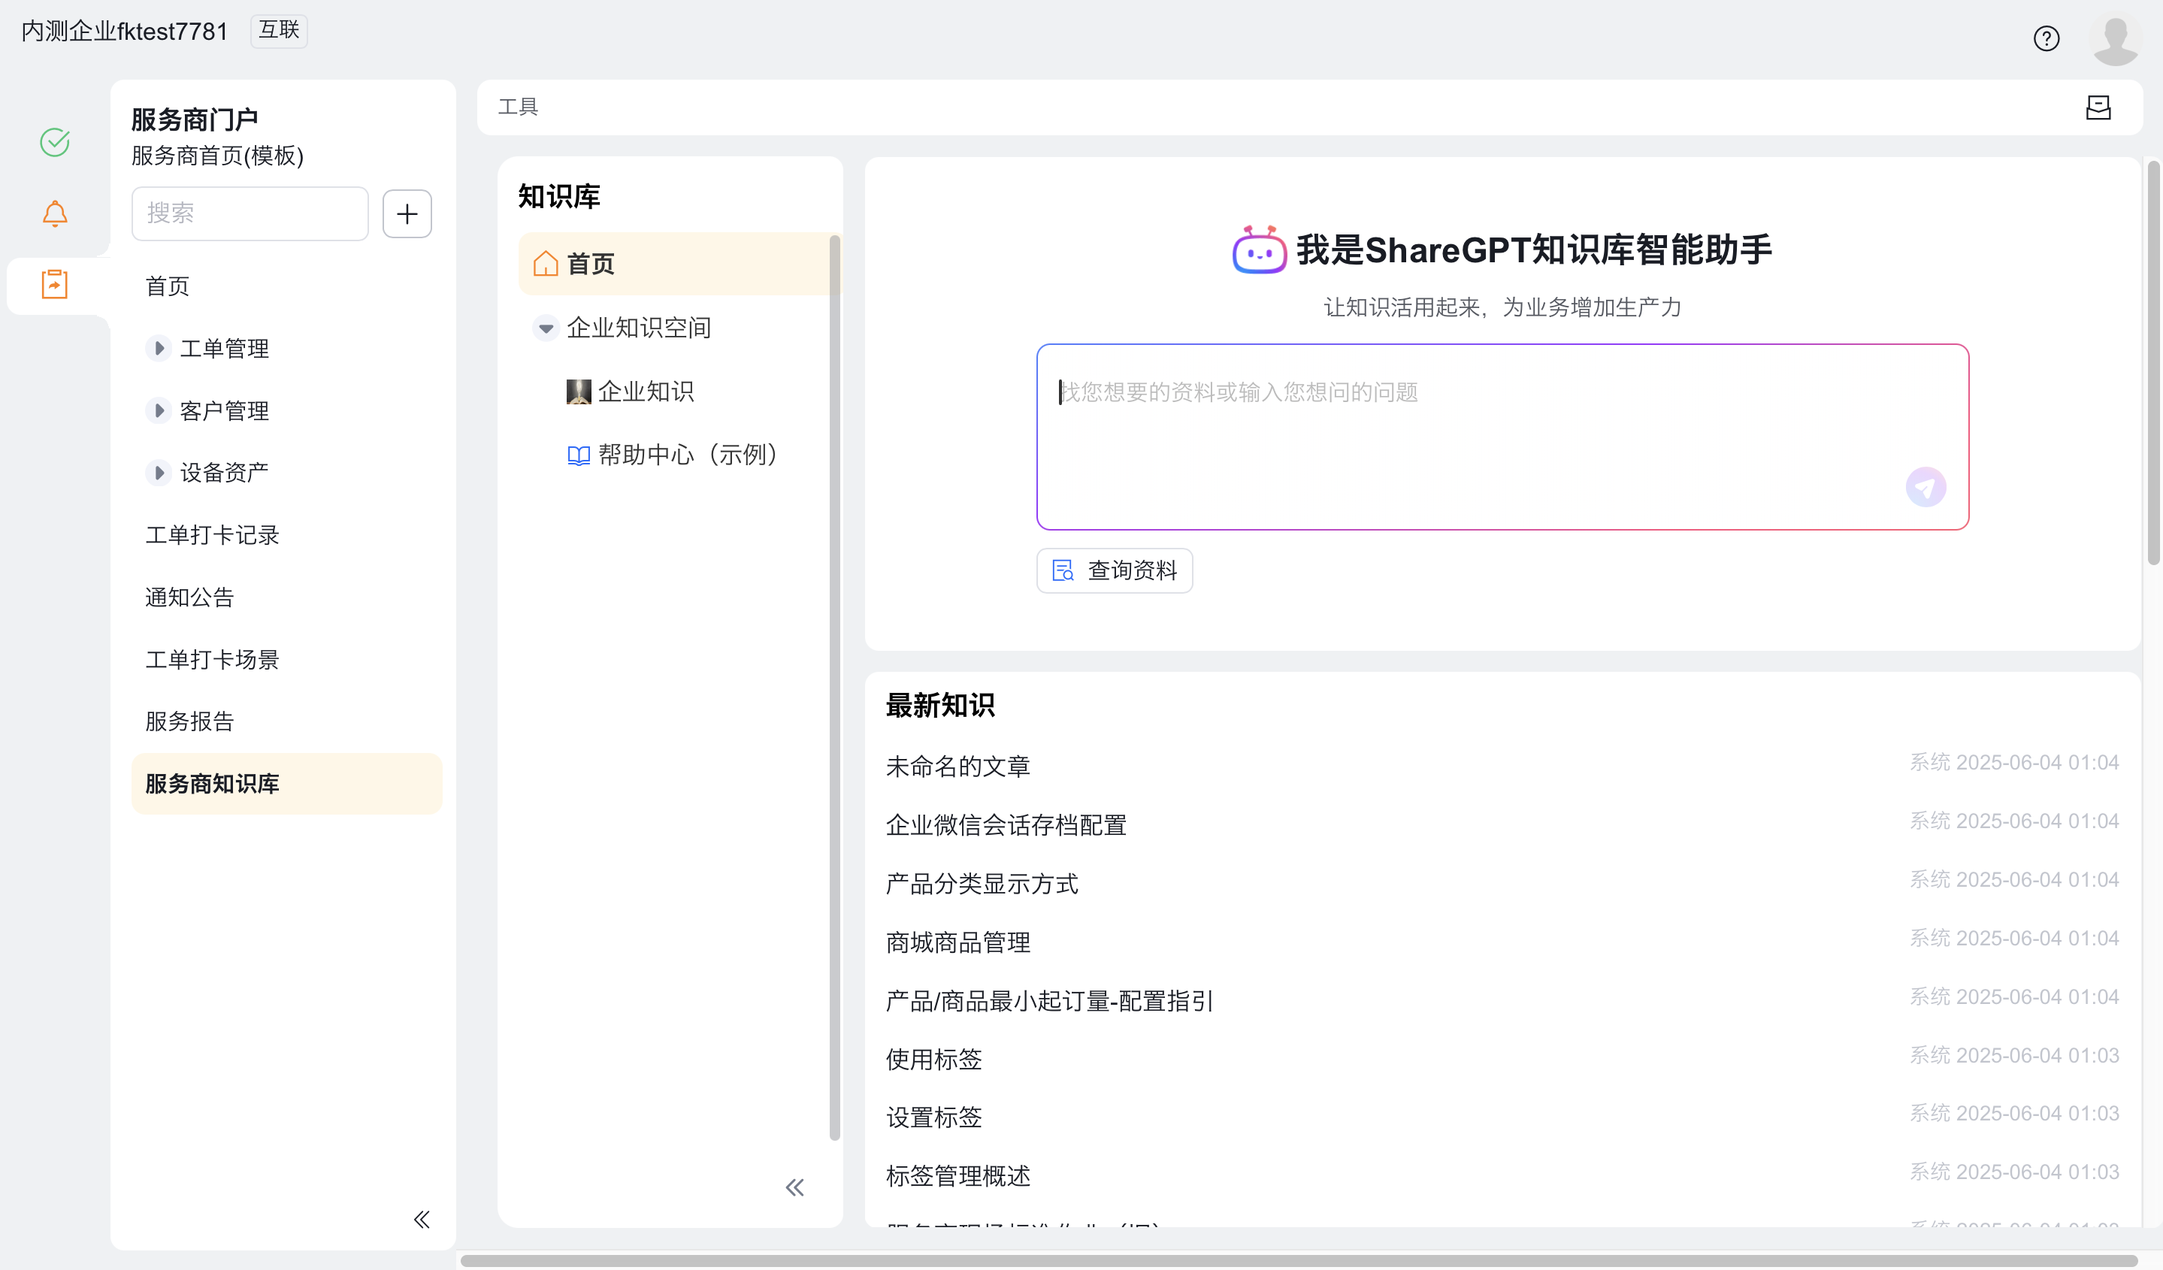Expand the 客户管理 tree node
This screenshot has height=1270, width=2163.
click(x=159, y=411)
